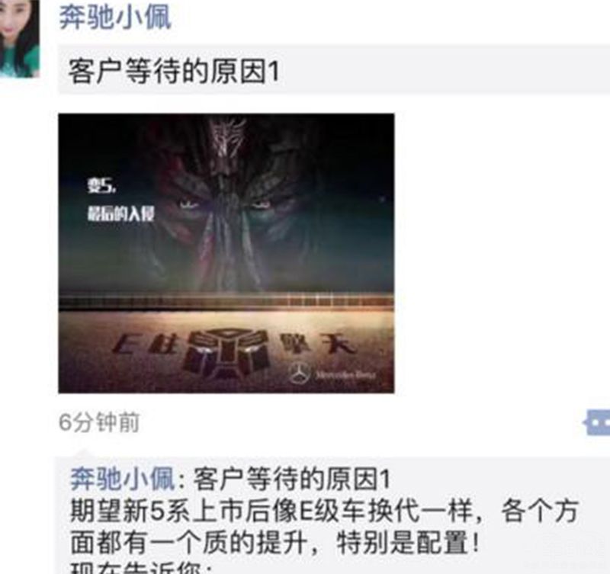
Task: Open the like and comment two-dot button
Action: [596, 422]
